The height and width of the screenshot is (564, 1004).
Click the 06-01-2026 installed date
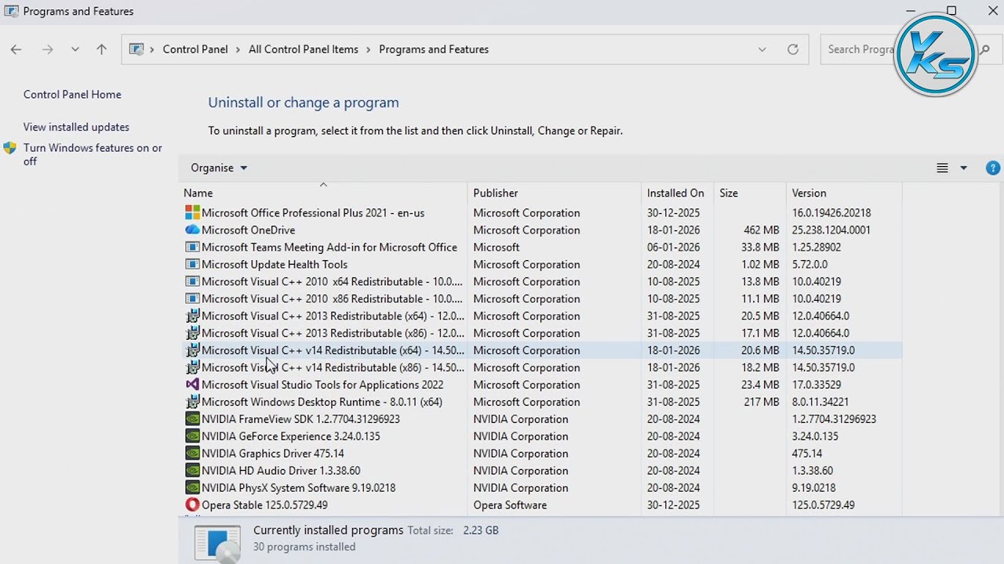pyautogui.click(x=673, y=248)
